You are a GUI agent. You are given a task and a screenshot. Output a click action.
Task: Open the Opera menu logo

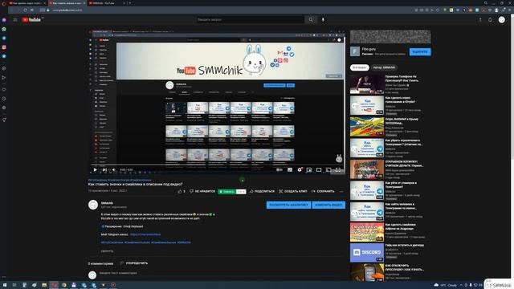click(x=4, y=3)
